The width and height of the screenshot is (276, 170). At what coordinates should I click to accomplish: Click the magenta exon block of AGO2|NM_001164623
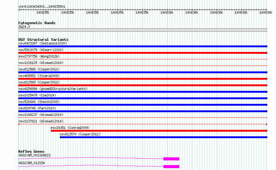coord(171,159)
